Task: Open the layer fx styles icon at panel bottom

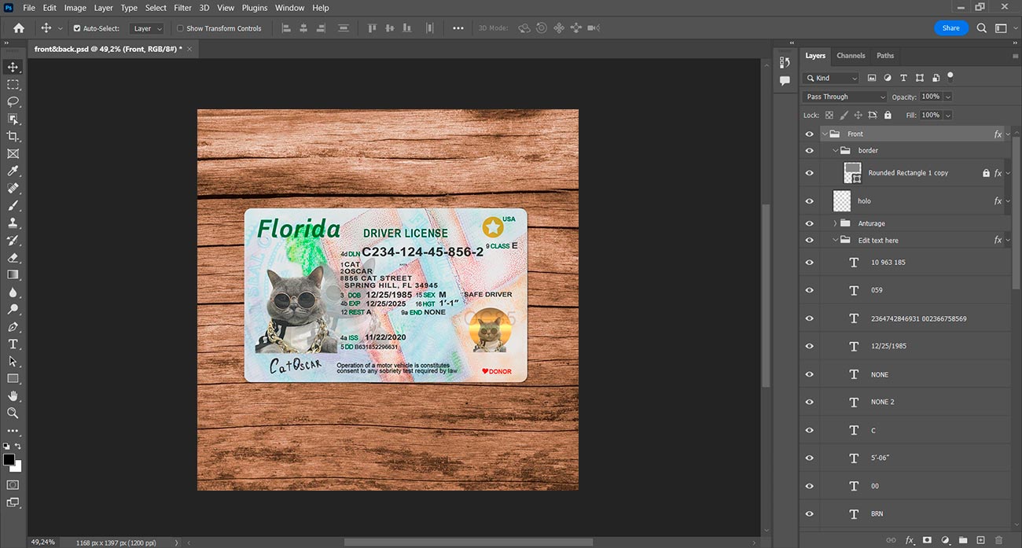Action: pos(910,540)
